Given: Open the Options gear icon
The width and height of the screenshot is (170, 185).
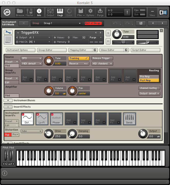Looking at the screenshot, I should [x=90, y=12].
